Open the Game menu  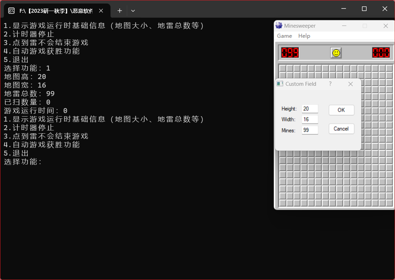click(x=284, y=36)
